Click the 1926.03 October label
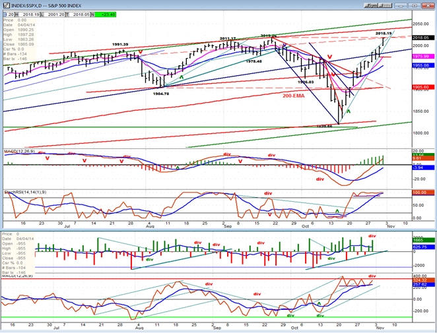 click(306, 82)
